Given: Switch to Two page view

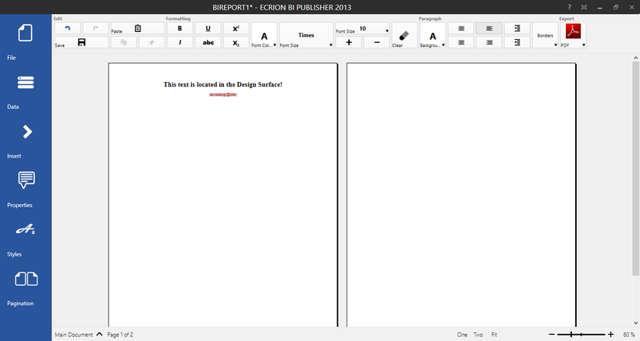Looking at the screenshot, I should pyautogui.click(x=478, y=334).
